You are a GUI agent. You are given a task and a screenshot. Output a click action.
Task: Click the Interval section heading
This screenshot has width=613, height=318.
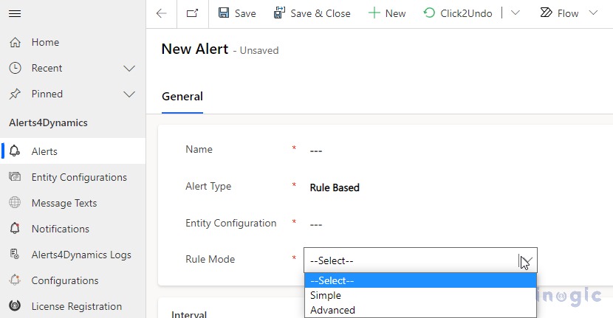189,314
